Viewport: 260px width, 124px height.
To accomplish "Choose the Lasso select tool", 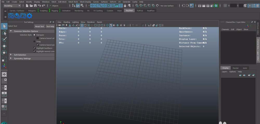I will coord(4,33).
